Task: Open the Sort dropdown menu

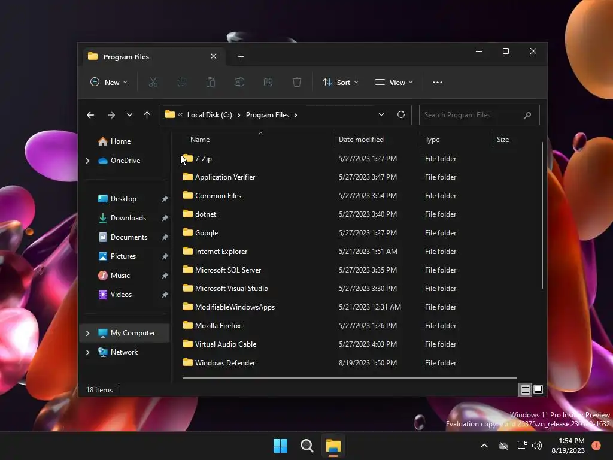Action: click(340, 83)
